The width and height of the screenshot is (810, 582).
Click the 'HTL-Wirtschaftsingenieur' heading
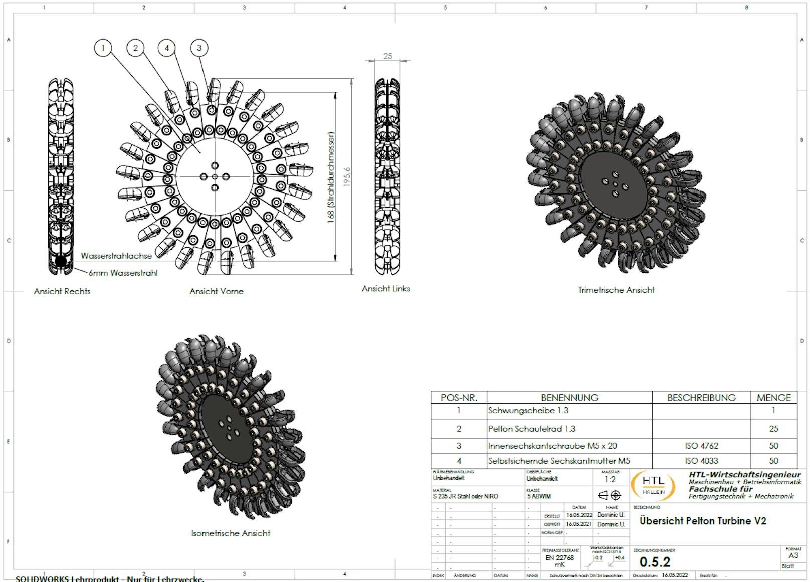point(744,475)
